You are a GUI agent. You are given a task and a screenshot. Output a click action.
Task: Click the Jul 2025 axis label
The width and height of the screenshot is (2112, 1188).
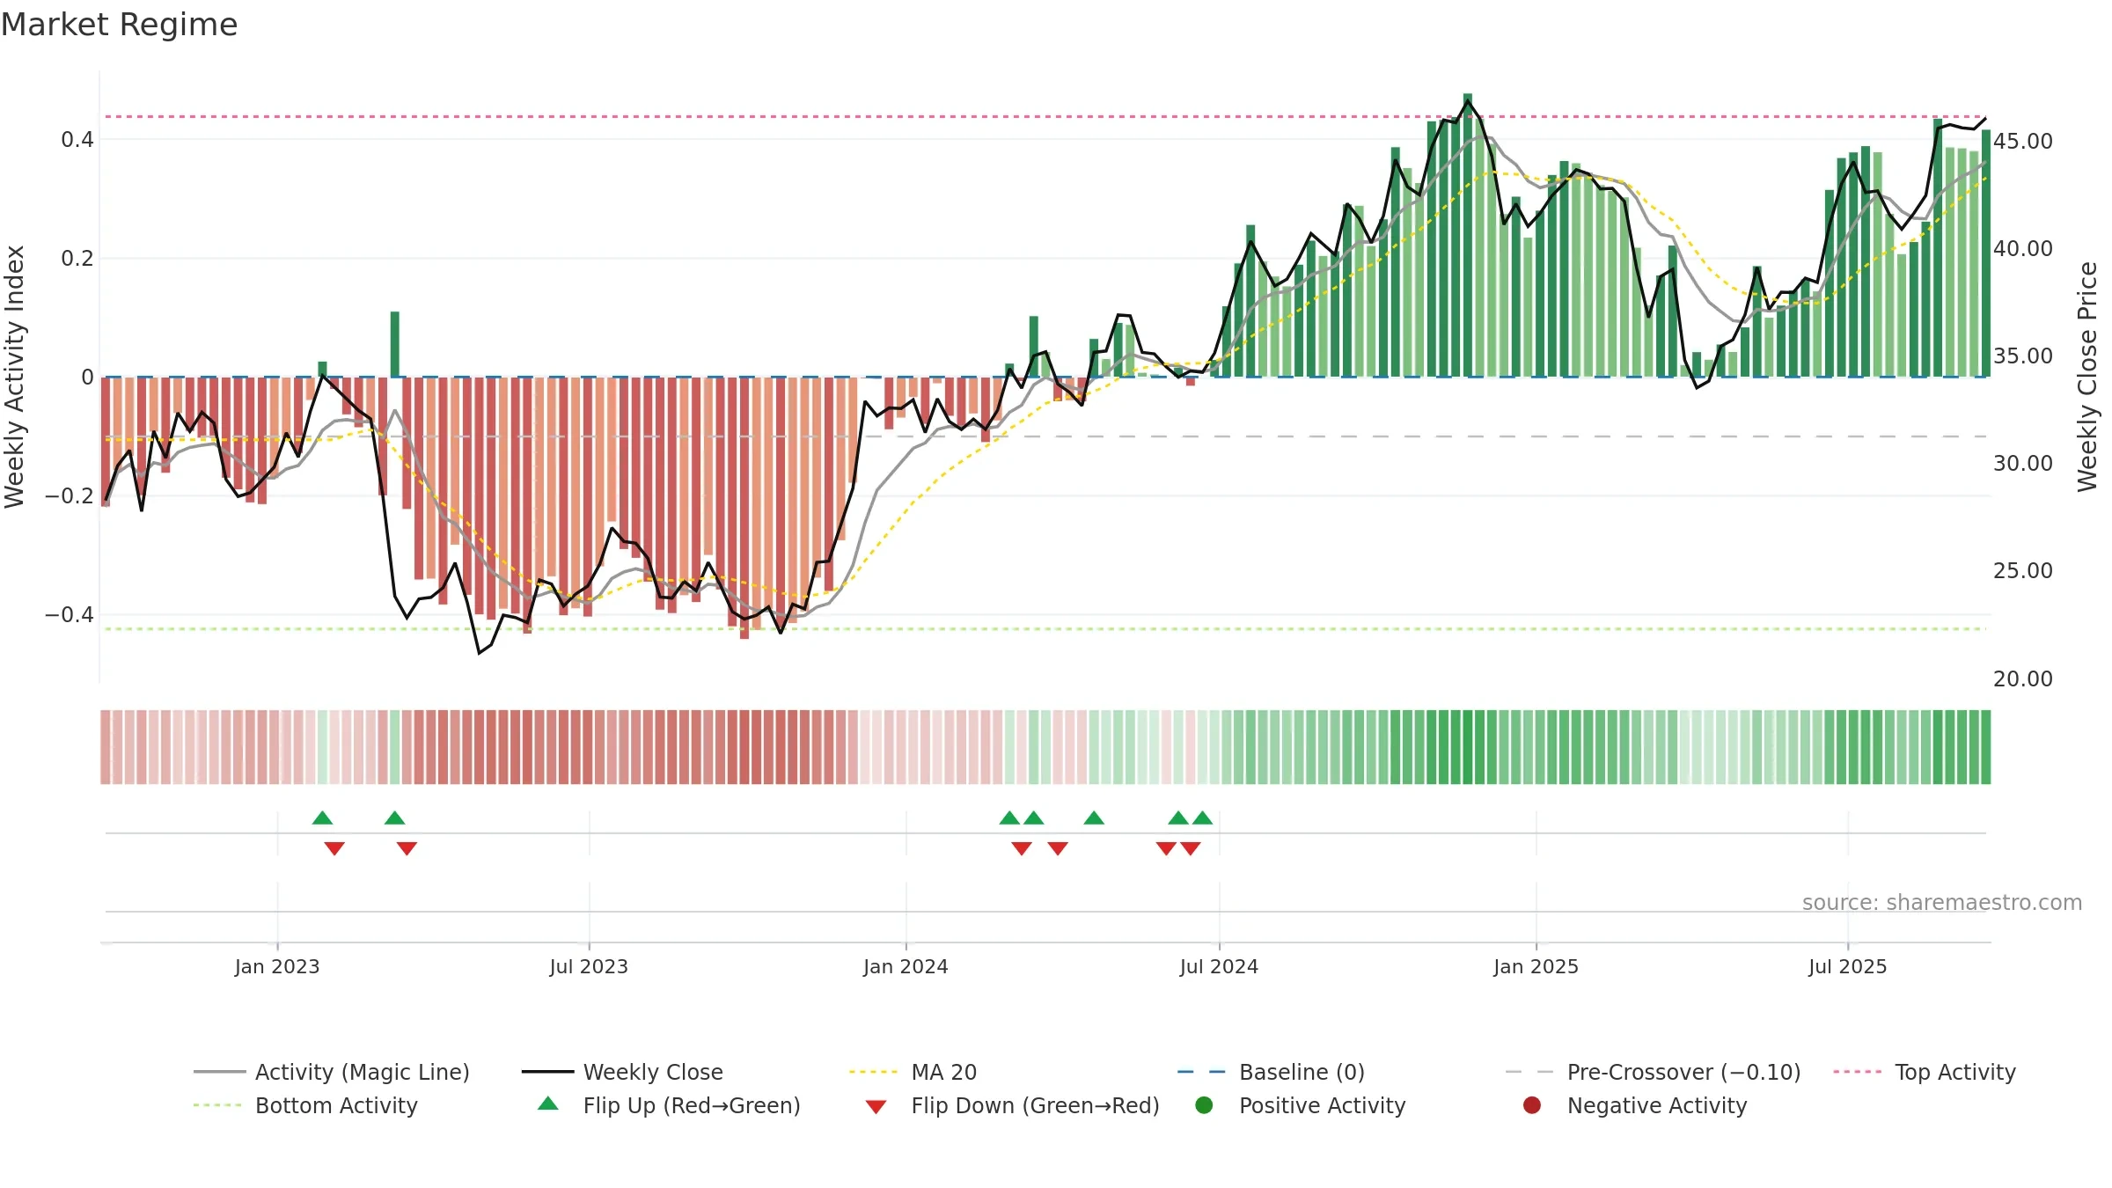tap(1847, 966)
